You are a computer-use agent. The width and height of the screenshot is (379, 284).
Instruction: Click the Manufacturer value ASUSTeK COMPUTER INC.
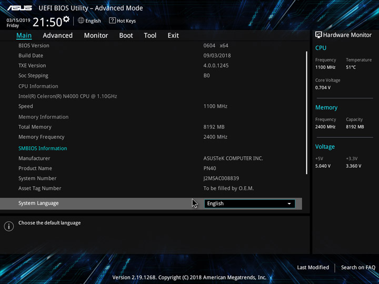[233, 158]
